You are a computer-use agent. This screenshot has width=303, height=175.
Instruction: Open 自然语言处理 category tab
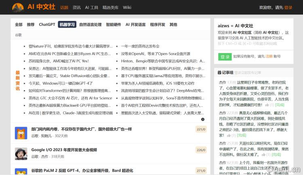click(90, 25)
